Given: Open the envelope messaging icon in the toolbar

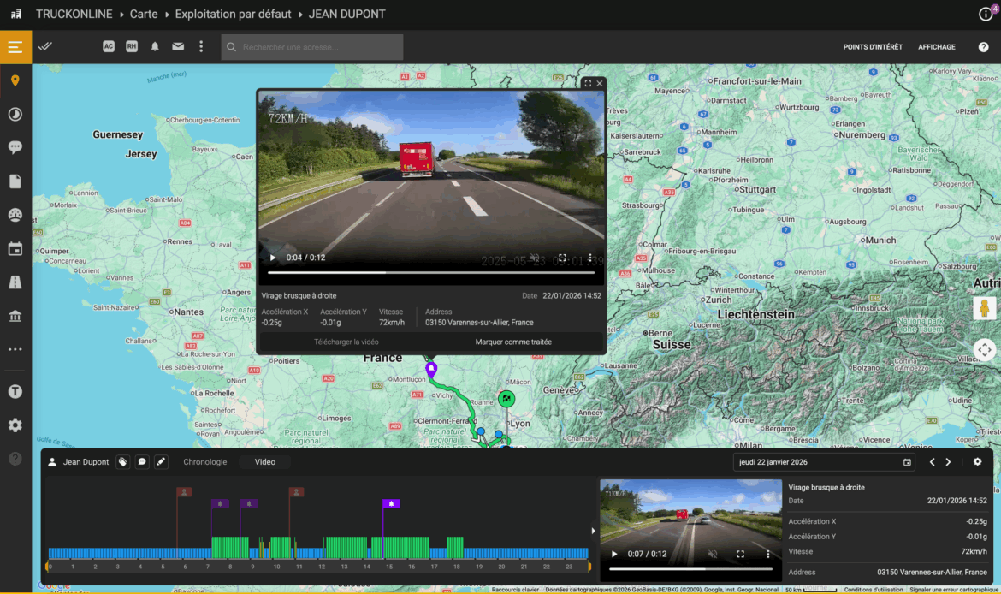Looking at the screenshot, I should tap(176, 47).
